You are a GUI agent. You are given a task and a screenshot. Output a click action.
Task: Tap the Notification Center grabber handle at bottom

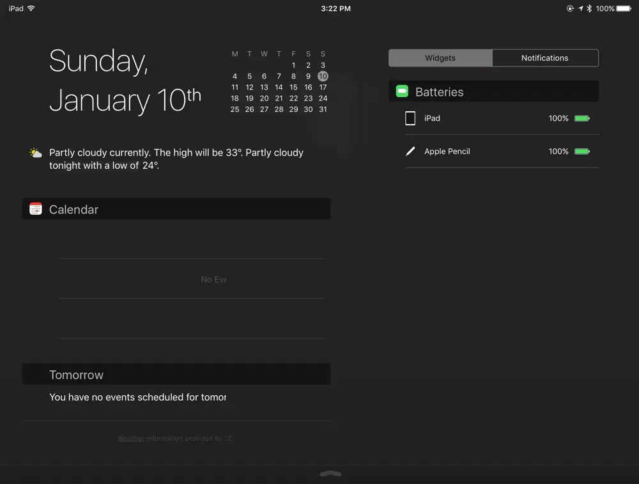(330, 474)
